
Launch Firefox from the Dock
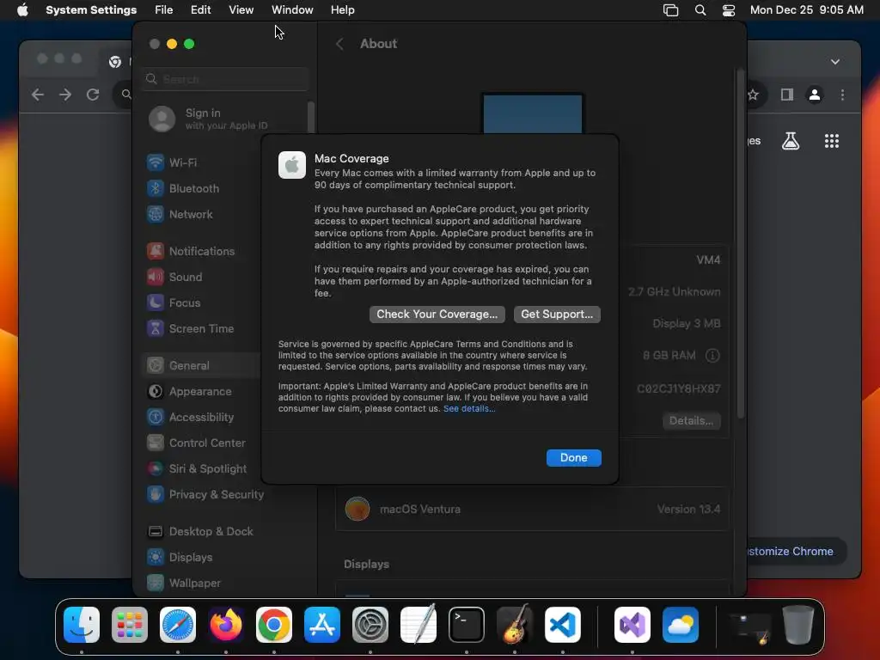tap(226, 625)
